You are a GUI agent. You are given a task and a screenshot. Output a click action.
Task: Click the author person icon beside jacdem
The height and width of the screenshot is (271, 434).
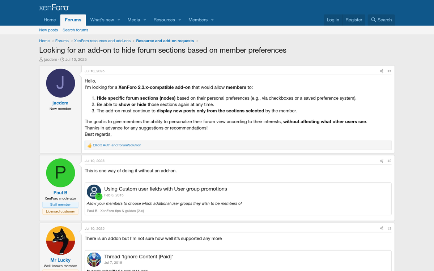41,59
